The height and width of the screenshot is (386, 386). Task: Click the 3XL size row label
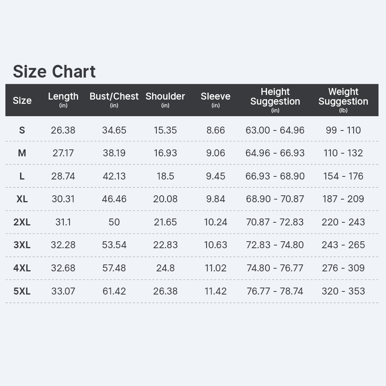point(22,245)
